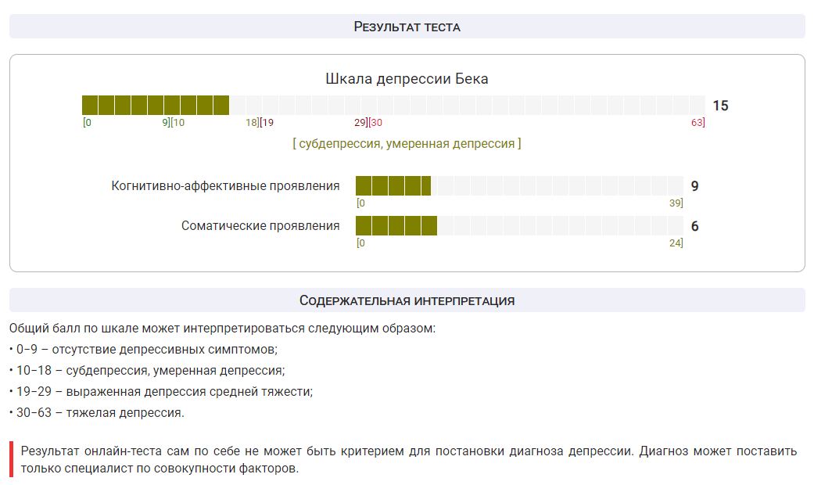
Task: Click the "18][19" range marker under main bar
Action: point(260,123)
